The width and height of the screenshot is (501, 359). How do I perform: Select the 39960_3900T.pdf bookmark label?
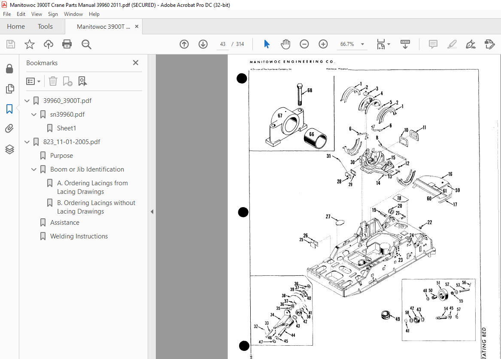[x=67, y=100]
